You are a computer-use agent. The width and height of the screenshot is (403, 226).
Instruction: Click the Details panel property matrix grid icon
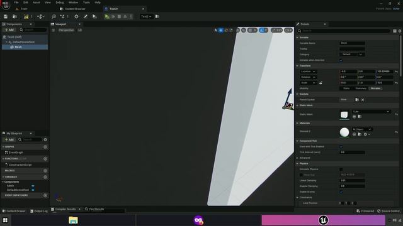pyautogui.click(x=395, y=31)
